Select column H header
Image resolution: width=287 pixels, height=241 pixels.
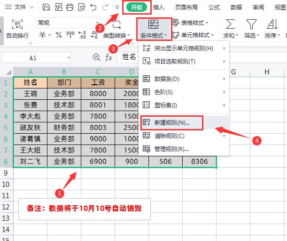click(267, 72)
